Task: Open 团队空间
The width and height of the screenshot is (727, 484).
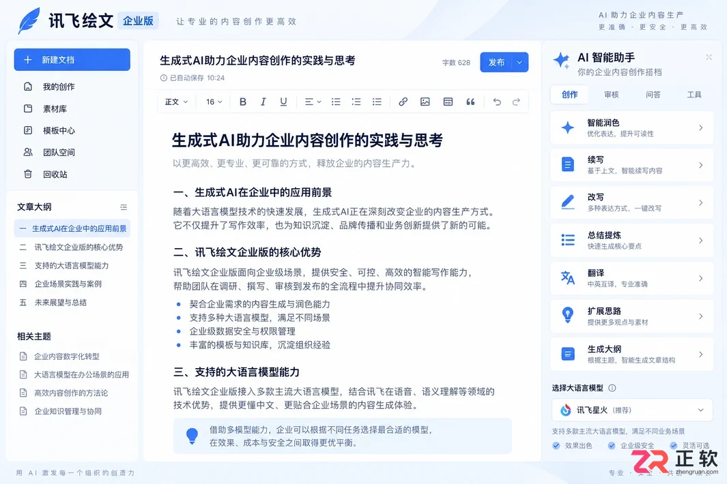Action: (x=59, y=153)
